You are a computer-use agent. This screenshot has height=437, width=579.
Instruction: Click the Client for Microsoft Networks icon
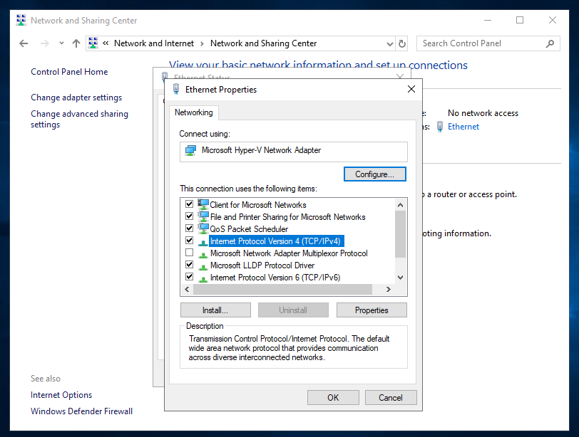[x=203, y=204]
